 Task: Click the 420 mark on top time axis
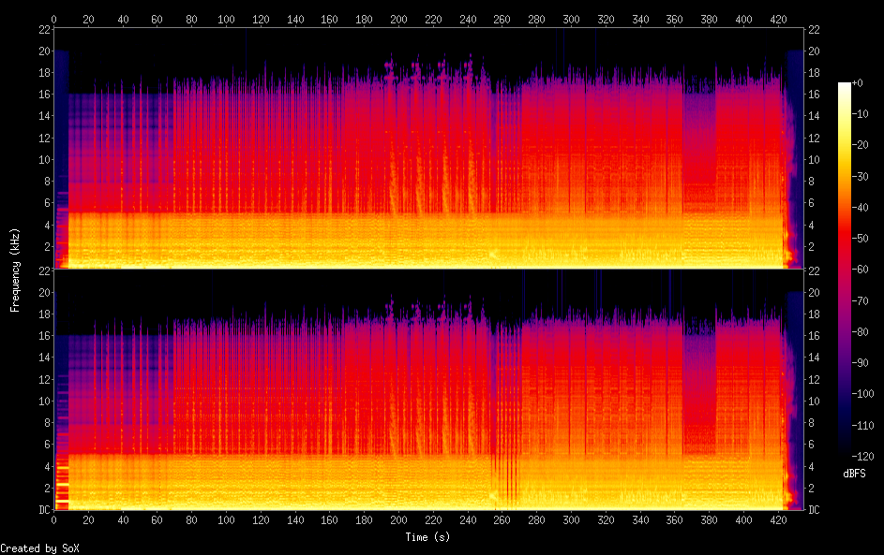[778, 19]
